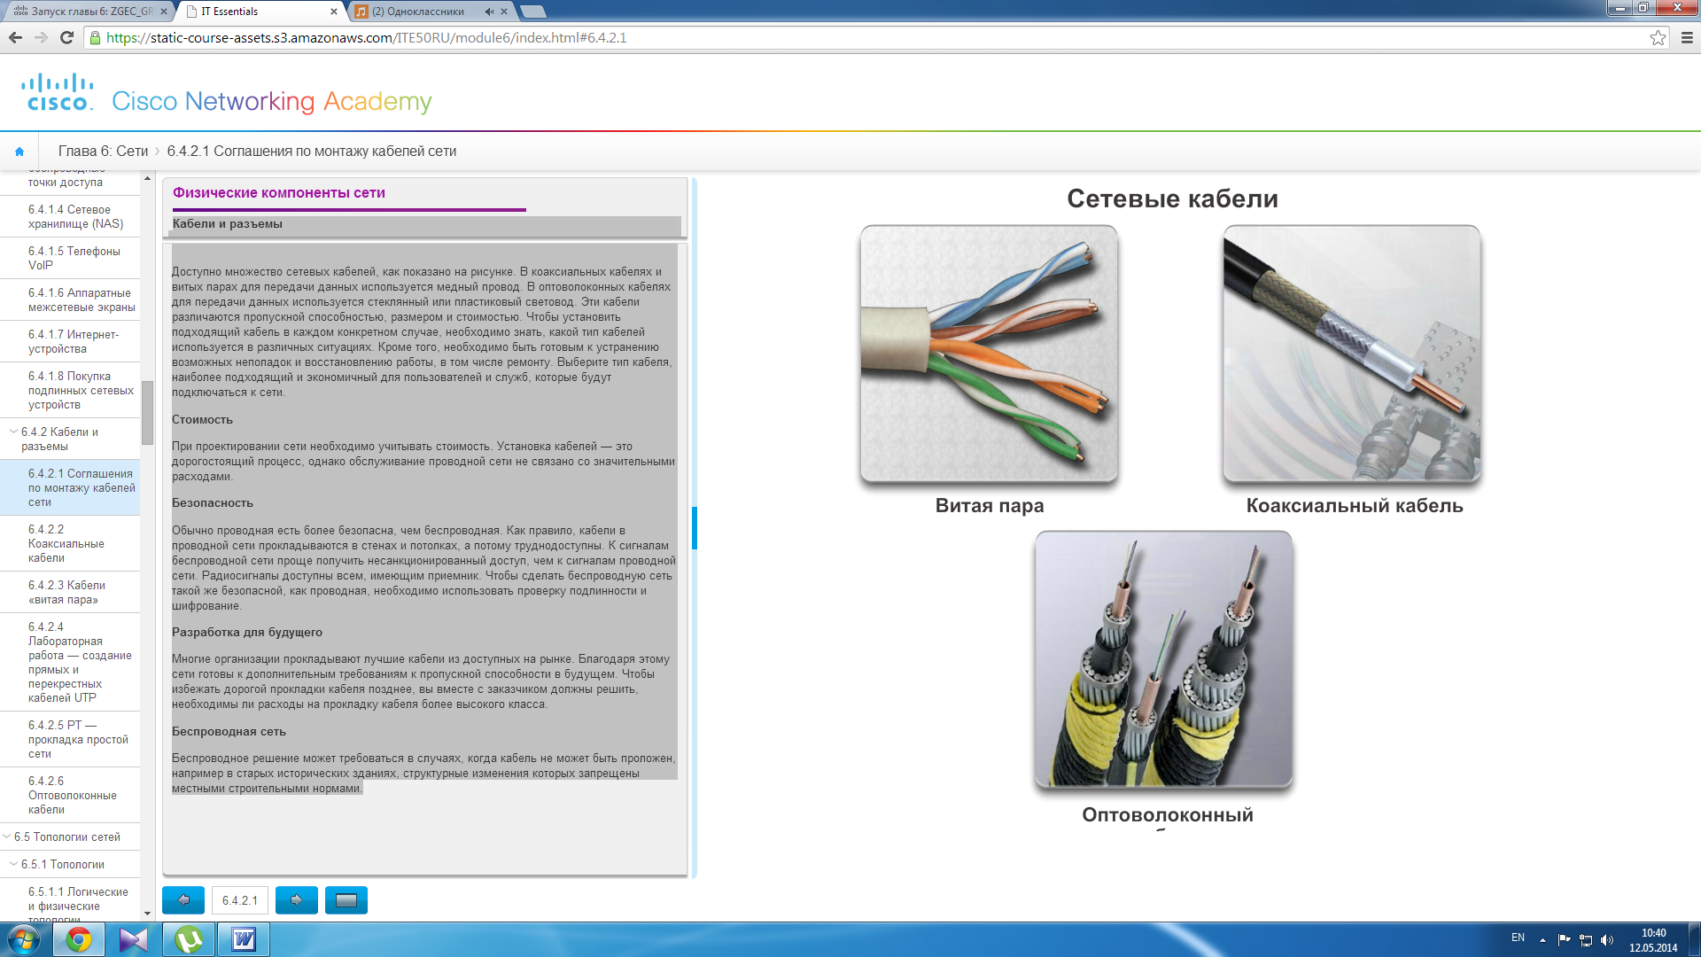The width and height of the screenshot is (1701, 957).
Task: Click the network icon in system tray
Action: [x=1586, y=940]
